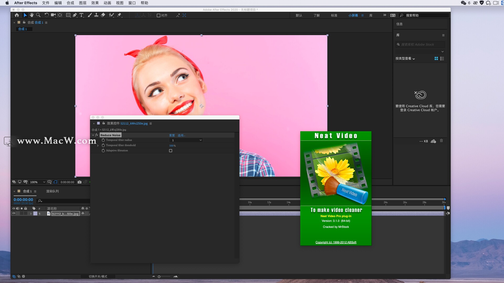Click the Home icon in toolbar
The height and width of the screenshot is (283, 504).
pos(17,15)
